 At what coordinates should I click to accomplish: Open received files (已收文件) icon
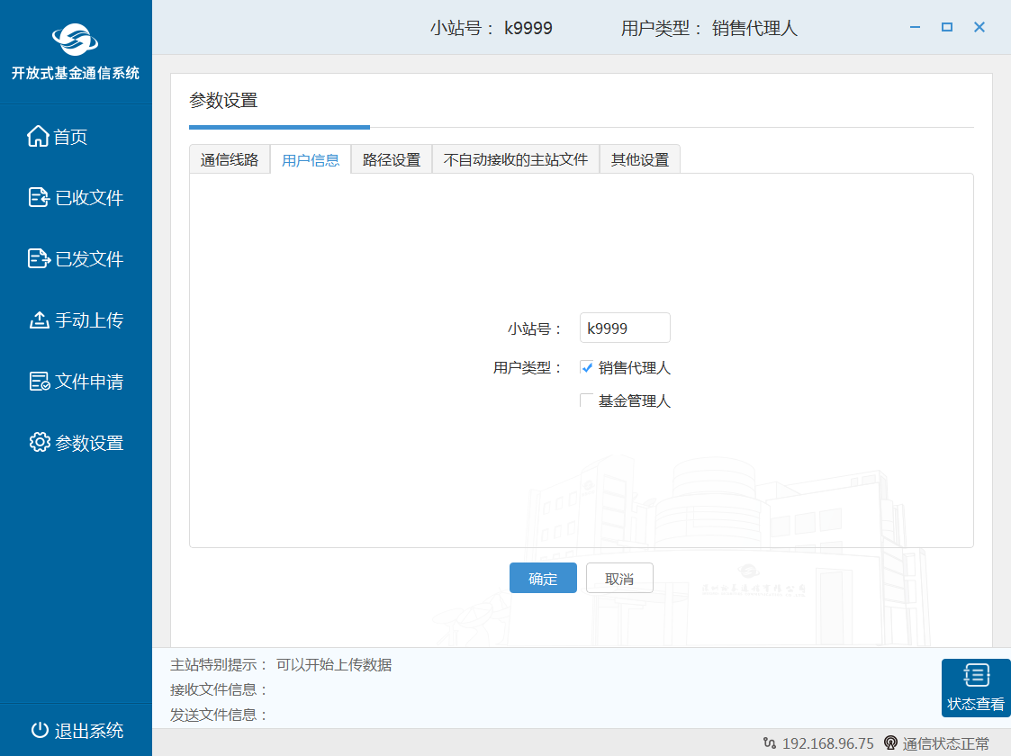coord(39,198)
